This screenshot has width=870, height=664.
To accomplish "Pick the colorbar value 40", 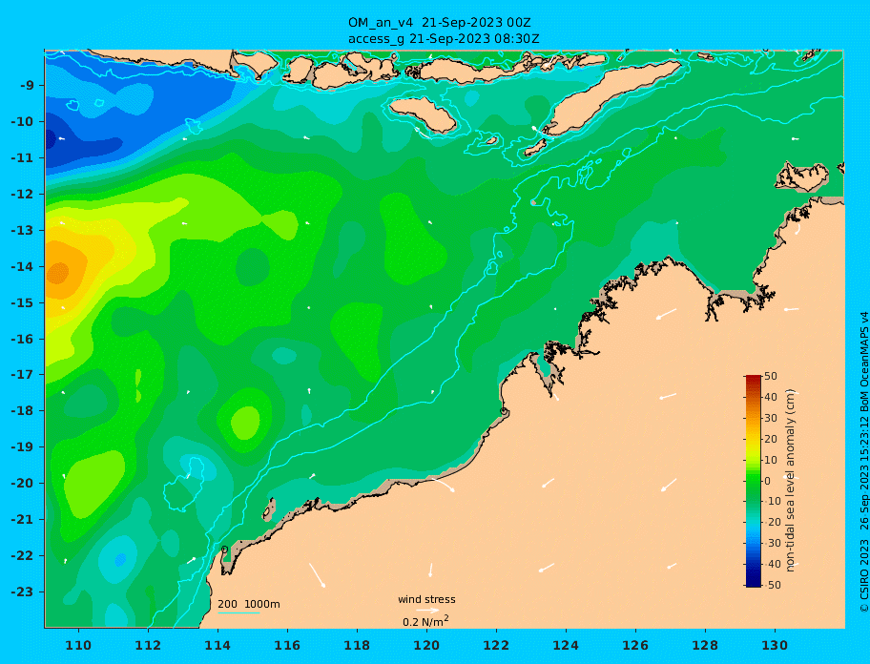I will coord(771,397).
